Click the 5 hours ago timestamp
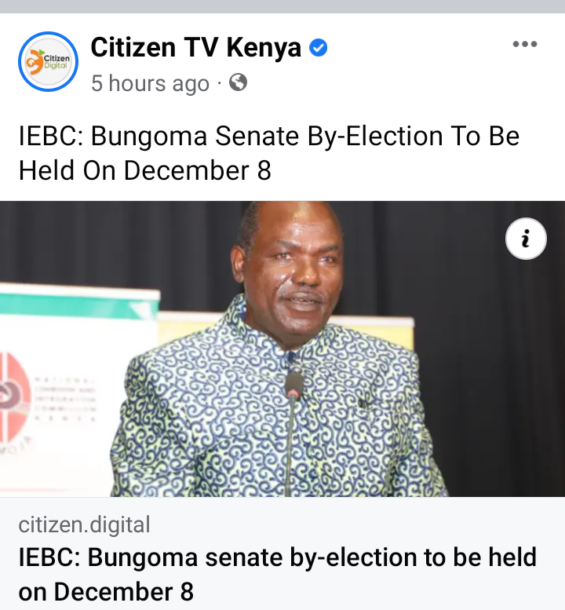Image resolution: width=565 pixels, height=610 pixels. (x=150, y=83)
